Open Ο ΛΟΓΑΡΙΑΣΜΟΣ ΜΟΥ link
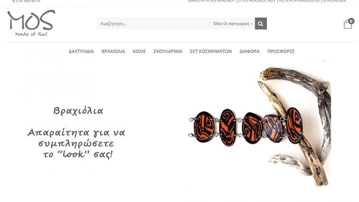Image resolution: width=359 pixels, height=202 pixels. point(257,1)
